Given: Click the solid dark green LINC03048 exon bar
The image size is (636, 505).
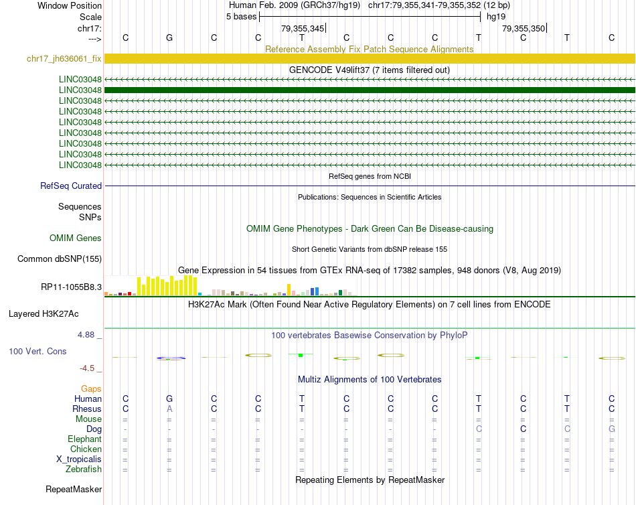Looking at the screenshot, I should point(370,90).
